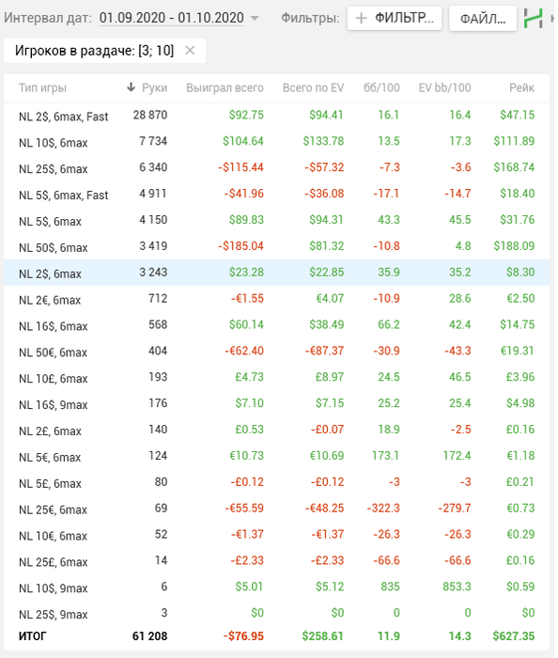Select the NL 25€, 6max row
558x658 pixels.
[x=277, y=509]
